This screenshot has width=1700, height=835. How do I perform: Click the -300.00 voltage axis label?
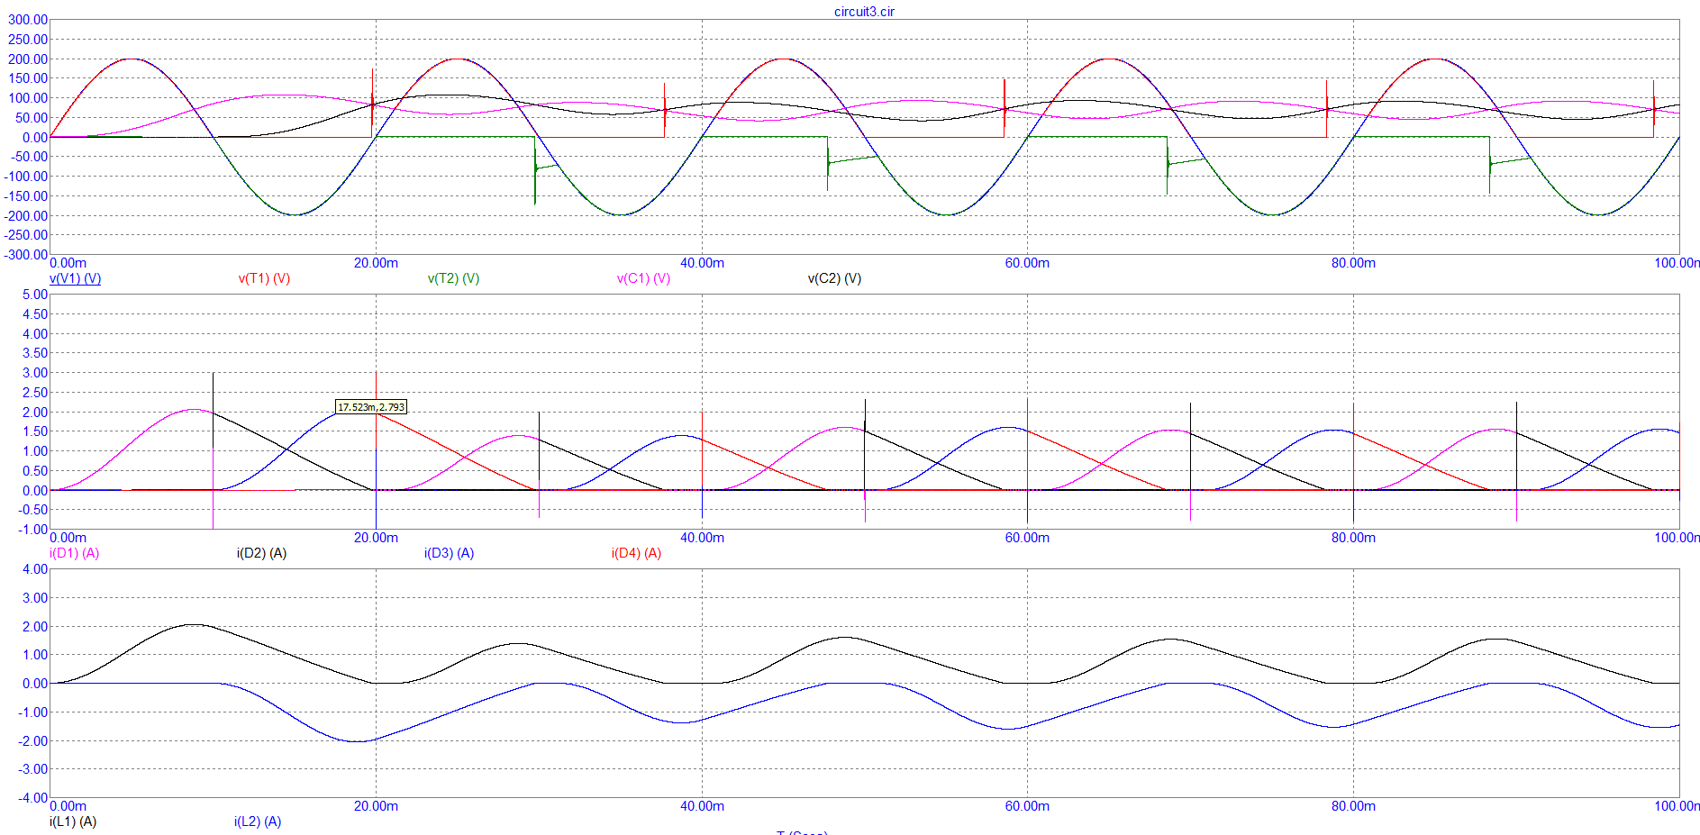[x=26, y=255]
